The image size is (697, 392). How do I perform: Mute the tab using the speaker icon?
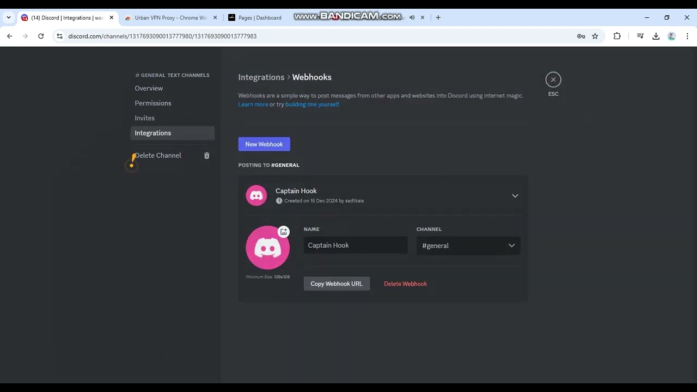click(x=412, y=17)
